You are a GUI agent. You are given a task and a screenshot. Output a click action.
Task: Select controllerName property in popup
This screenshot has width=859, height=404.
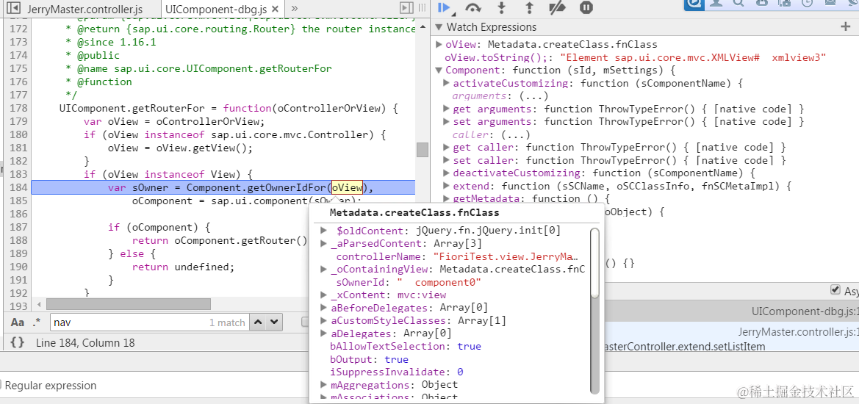coord(458,256)
